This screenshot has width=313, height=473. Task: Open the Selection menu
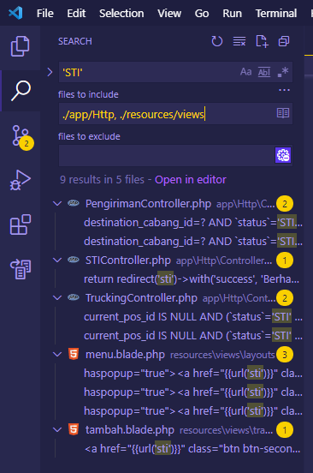point(121,13)
